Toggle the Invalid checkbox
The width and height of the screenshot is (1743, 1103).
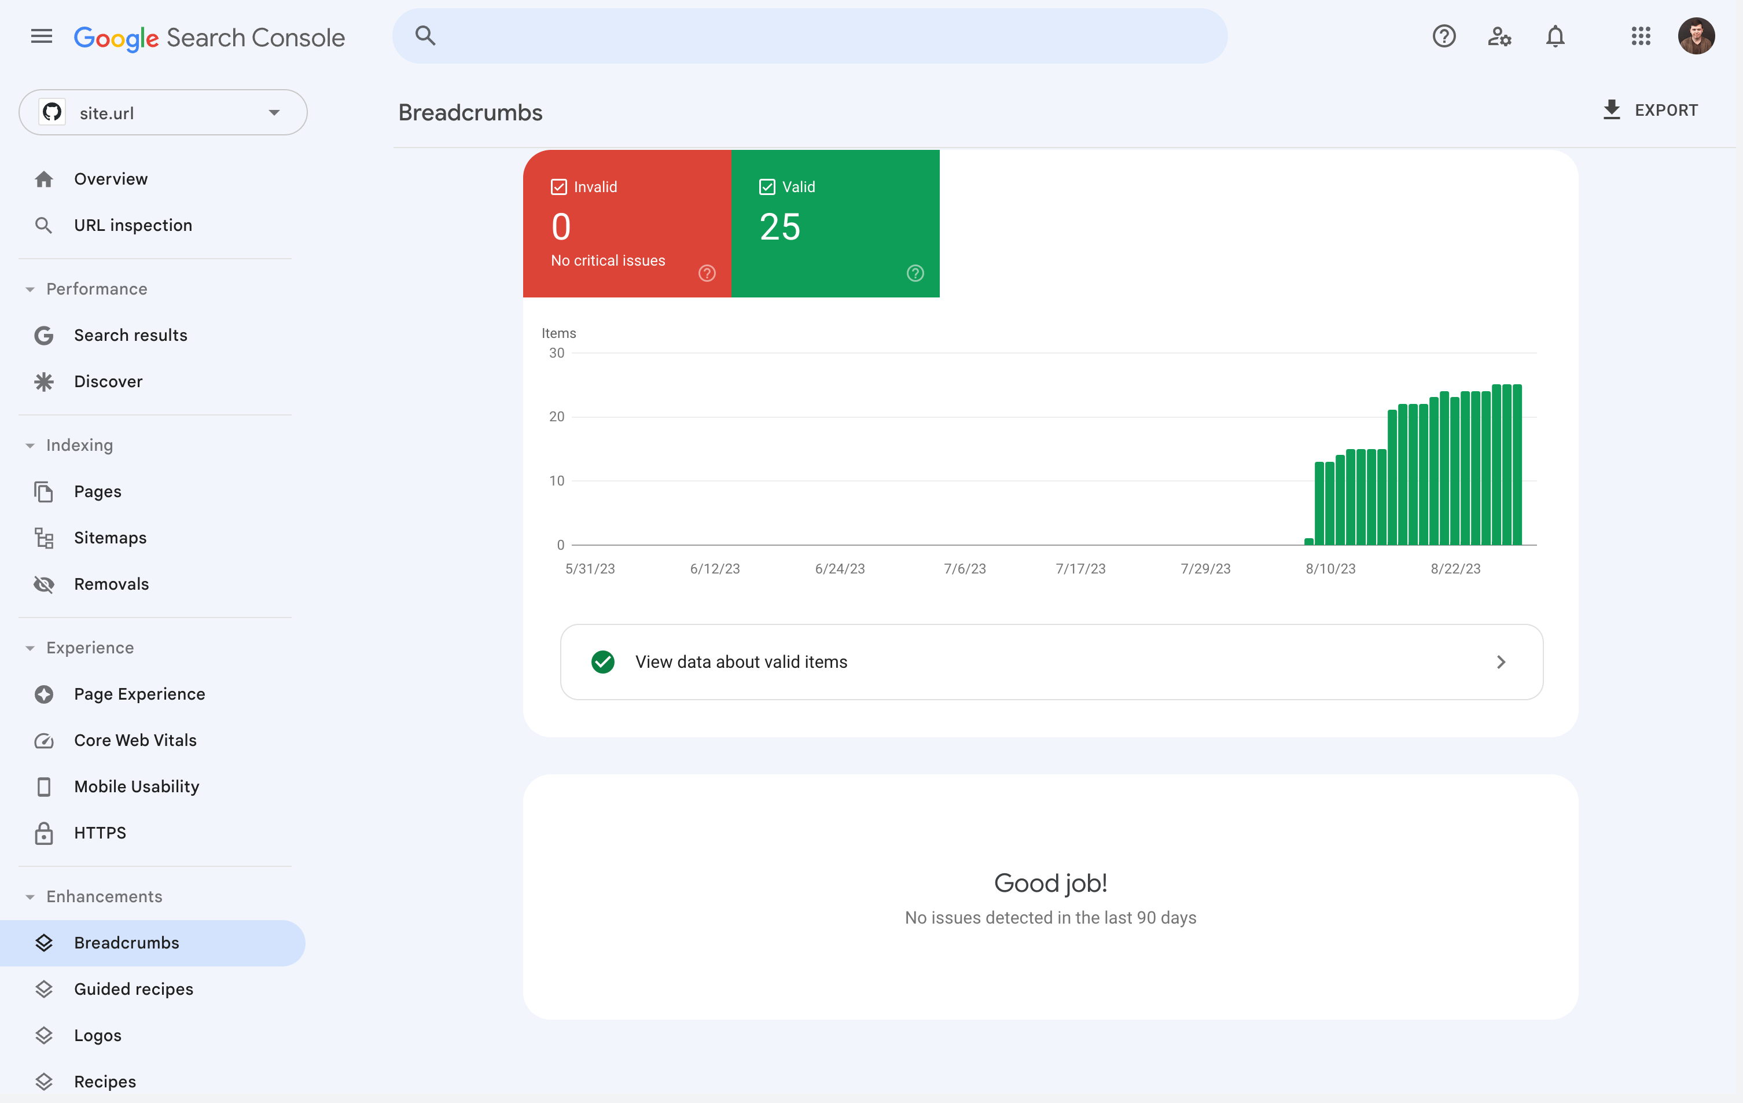[559, 187]
